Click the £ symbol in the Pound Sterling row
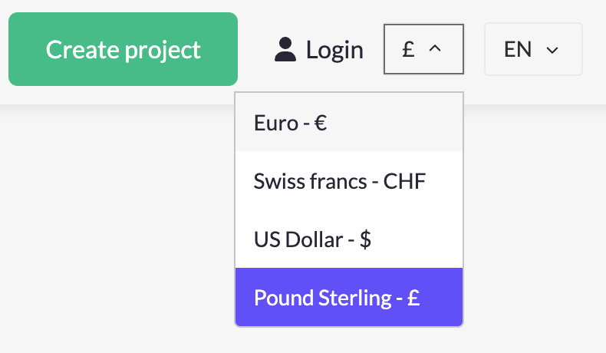 click(413, 298)
